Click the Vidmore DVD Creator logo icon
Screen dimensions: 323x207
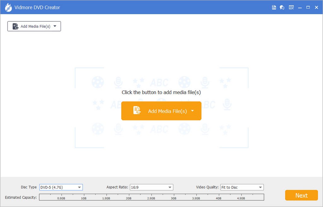8,8
